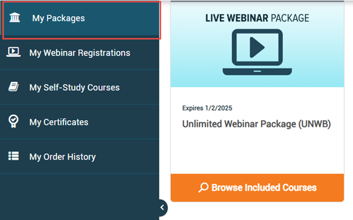
Task: Click the laptop icon beside My Webinar Registrations
Action: coord(14,52)
